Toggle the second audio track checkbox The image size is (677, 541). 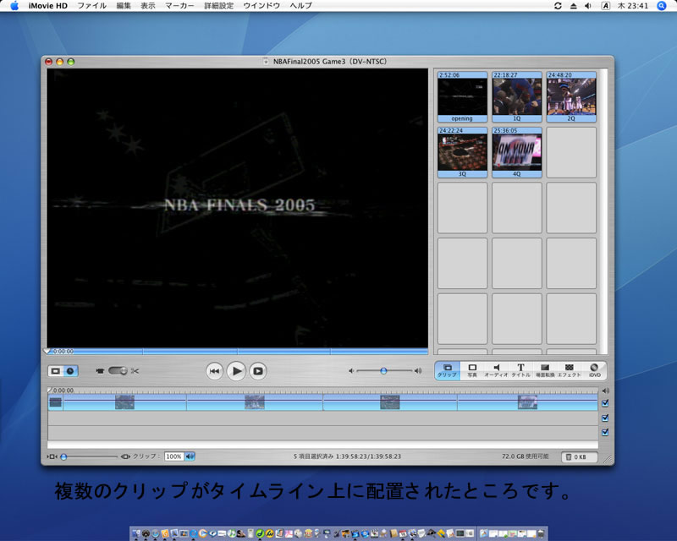coord(605,432)
